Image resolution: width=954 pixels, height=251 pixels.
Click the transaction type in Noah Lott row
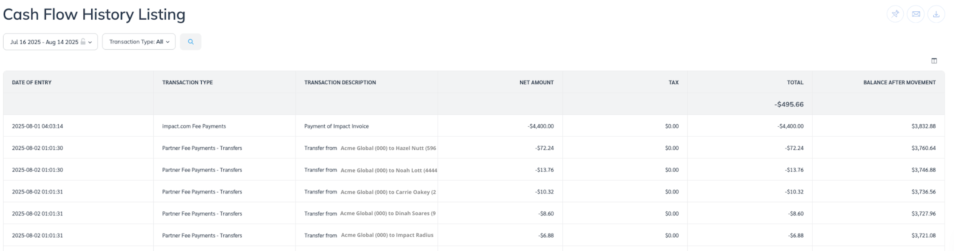pyautogui.click(x=202, y=170)
